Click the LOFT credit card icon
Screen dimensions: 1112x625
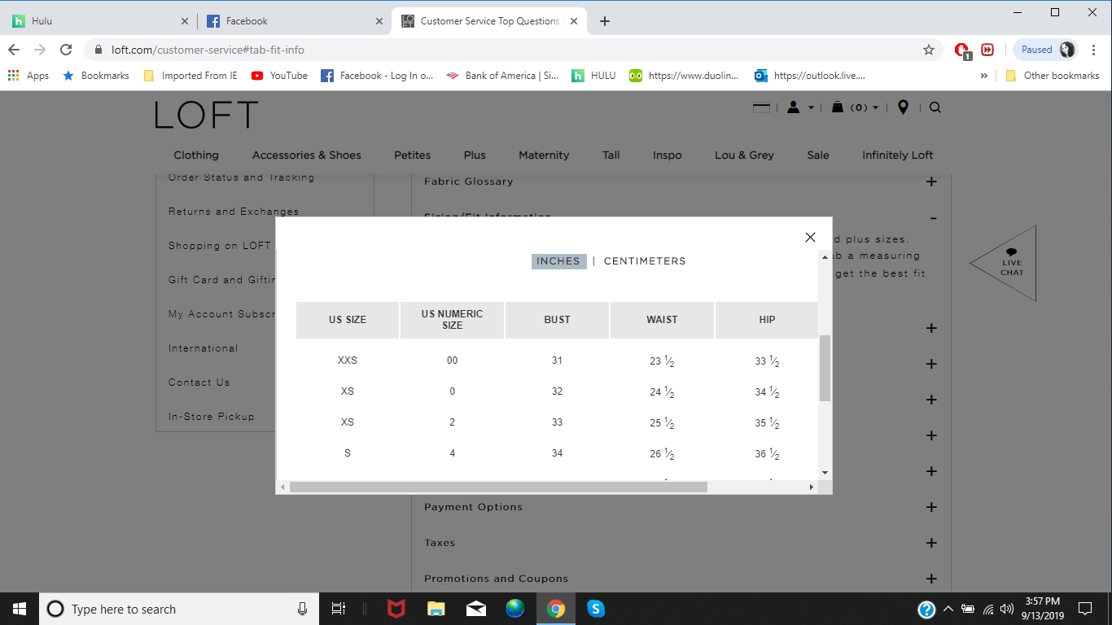761,107
